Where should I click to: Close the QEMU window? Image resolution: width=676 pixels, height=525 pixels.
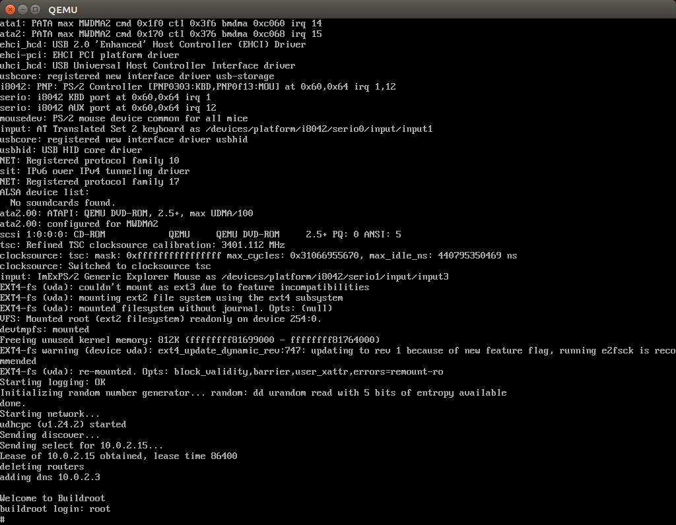pyautogui.click(x=11, y=9)
